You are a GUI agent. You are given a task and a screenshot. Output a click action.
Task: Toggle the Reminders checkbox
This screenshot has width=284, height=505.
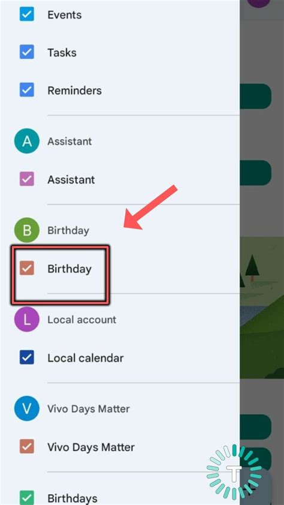pyautogui.click(x=27, y=90)
